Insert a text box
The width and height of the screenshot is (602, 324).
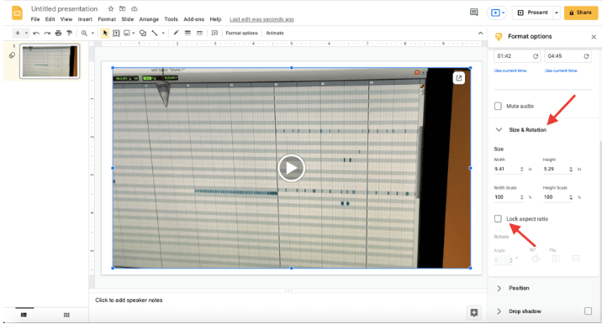click(x=116, y=33)
